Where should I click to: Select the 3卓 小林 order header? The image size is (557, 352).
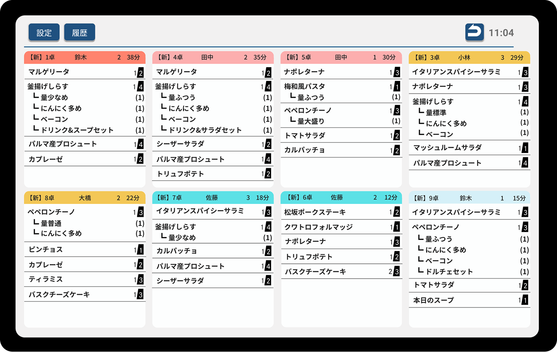coord(469,57)
